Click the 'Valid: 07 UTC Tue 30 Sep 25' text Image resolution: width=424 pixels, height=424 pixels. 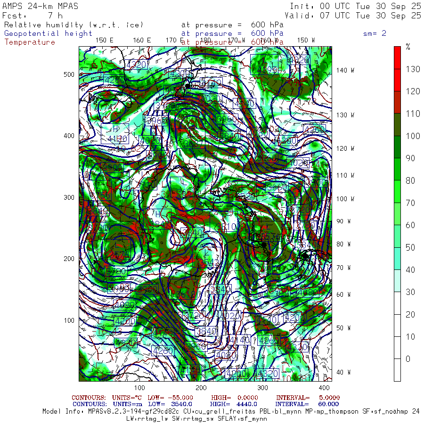click(353, 16)
